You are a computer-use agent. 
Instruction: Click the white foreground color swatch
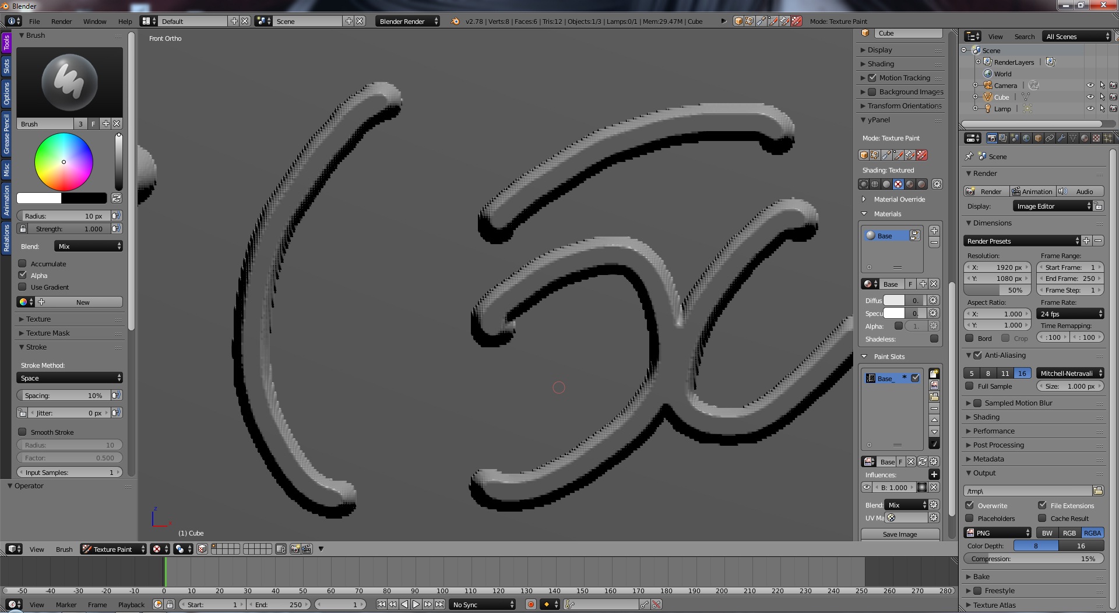[38, 198]
